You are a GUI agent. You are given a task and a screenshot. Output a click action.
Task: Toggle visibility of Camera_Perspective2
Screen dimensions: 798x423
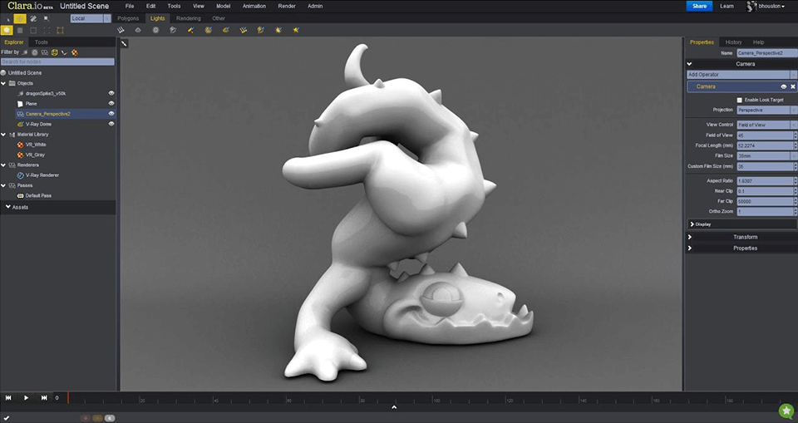click(x=111, y=114)
